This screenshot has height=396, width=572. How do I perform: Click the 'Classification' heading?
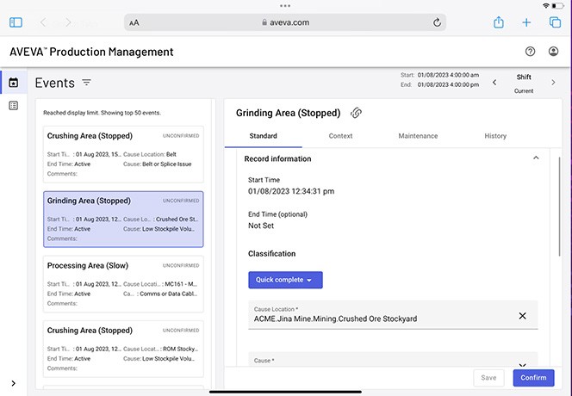271,254
